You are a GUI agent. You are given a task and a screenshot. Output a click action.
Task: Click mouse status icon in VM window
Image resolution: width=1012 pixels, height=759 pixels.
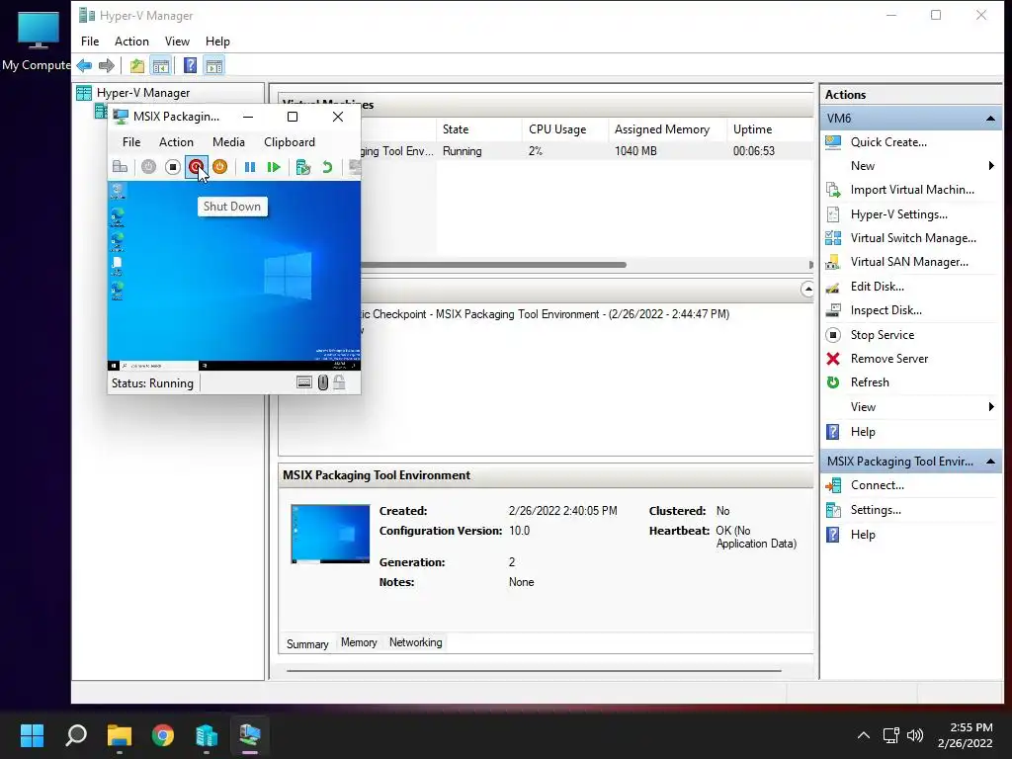click(x=323, y=382)
